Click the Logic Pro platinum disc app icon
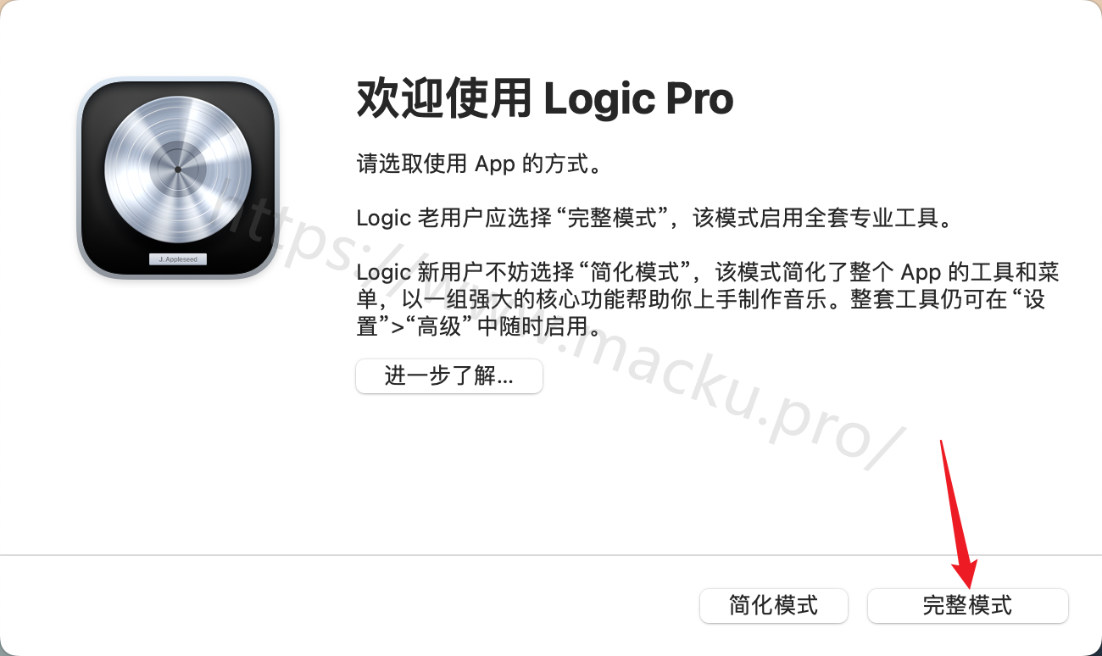This screenshot has width=1102, height=656. (178, 178)
